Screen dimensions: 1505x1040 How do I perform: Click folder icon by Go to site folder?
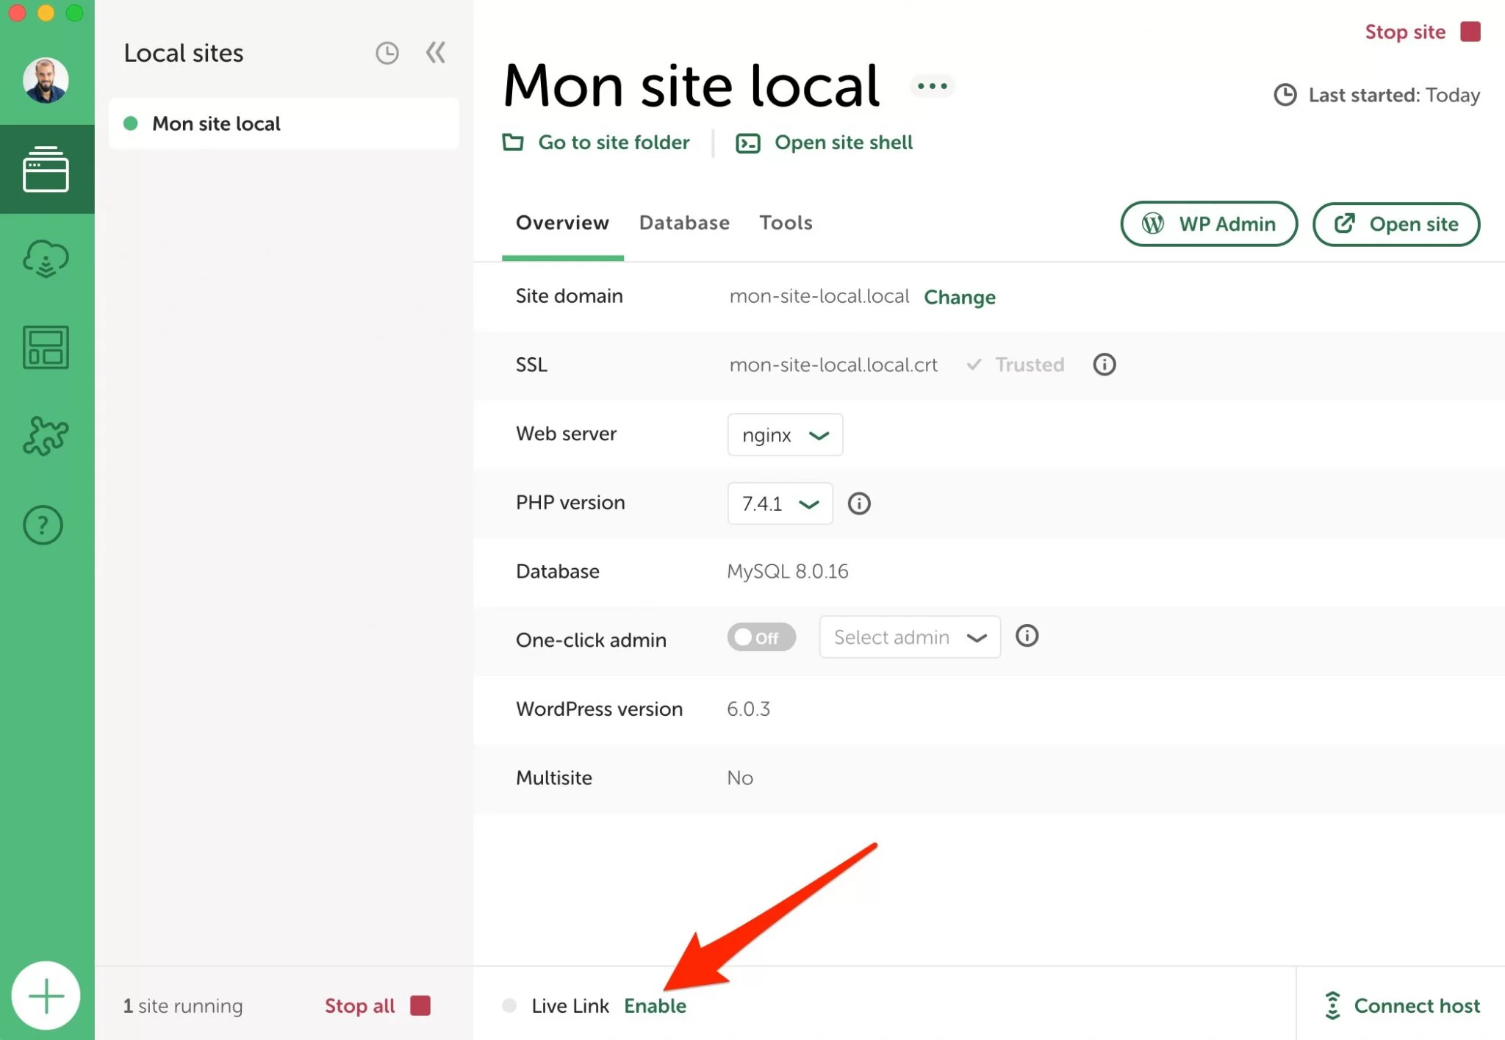coord(513,142)
